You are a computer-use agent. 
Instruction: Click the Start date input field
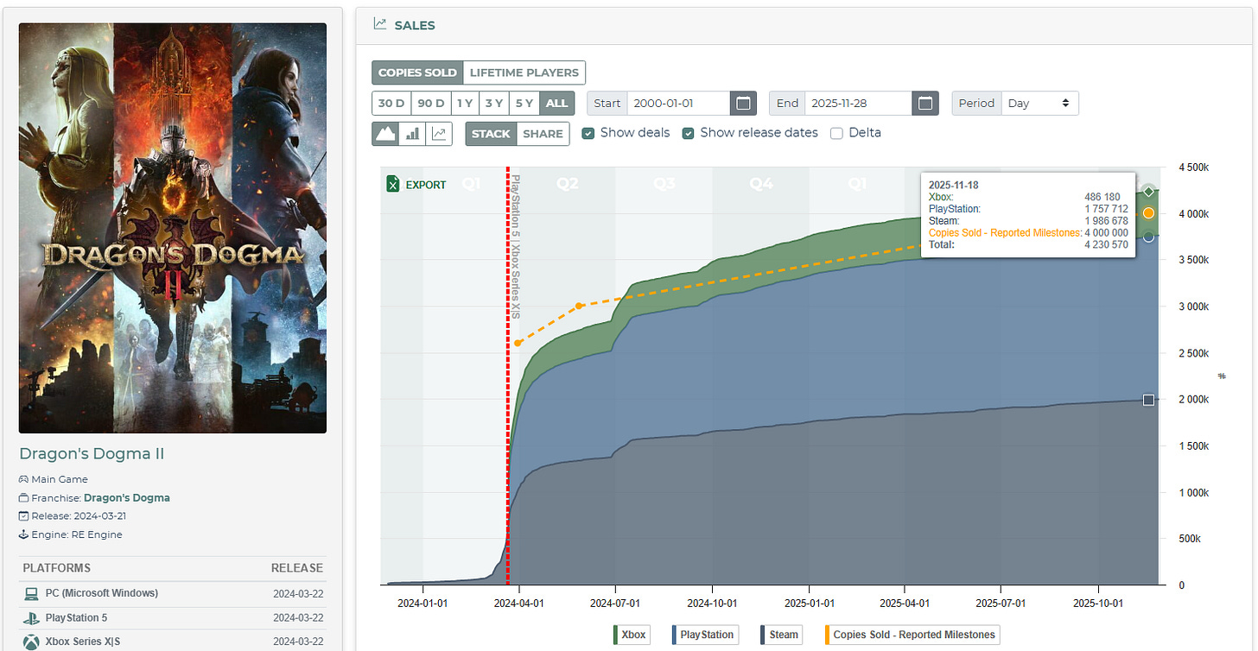[x=679, y=103]
